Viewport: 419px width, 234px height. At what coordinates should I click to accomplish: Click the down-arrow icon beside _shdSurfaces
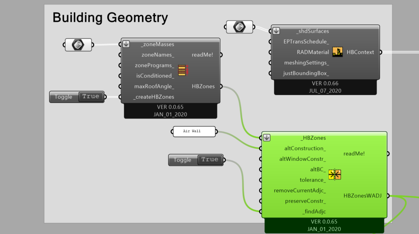pos(276,31)
